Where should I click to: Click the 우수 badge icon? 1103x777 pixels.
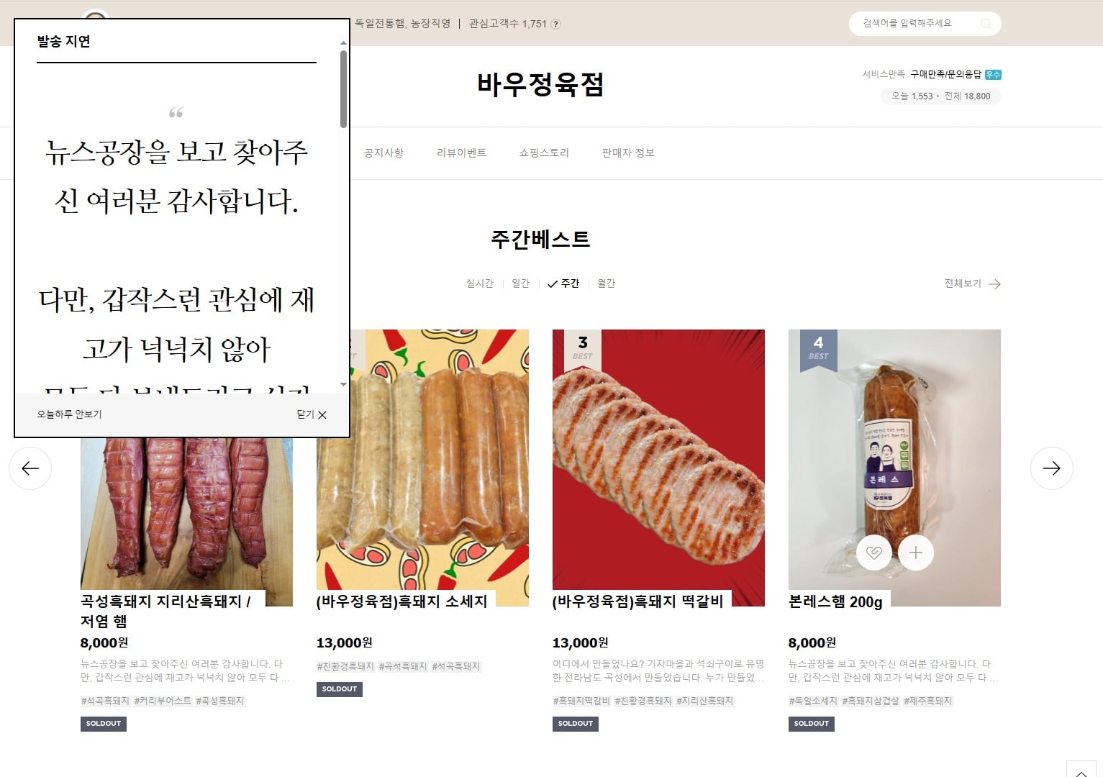tap(993, 75)
